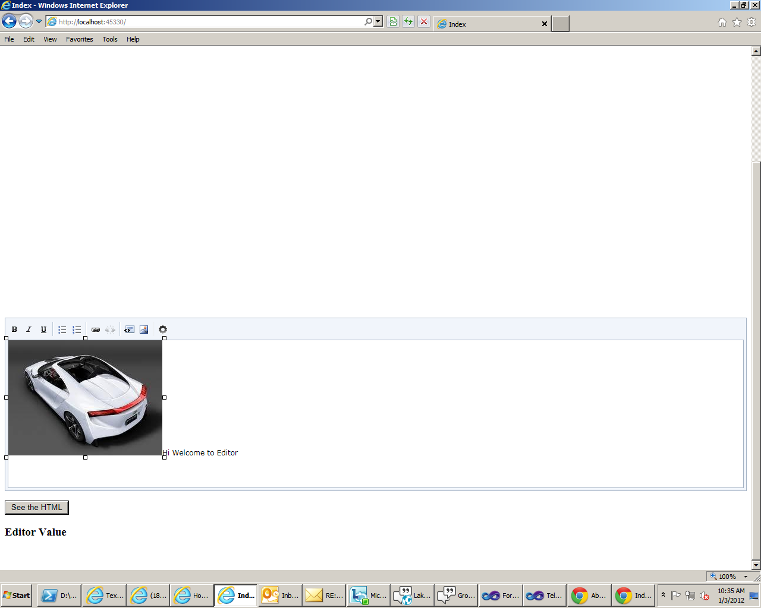The height and width of the screenshot is (608, 761).
Task: Expand the zoom level dropdown at 100%
Action: coord(746,577)
